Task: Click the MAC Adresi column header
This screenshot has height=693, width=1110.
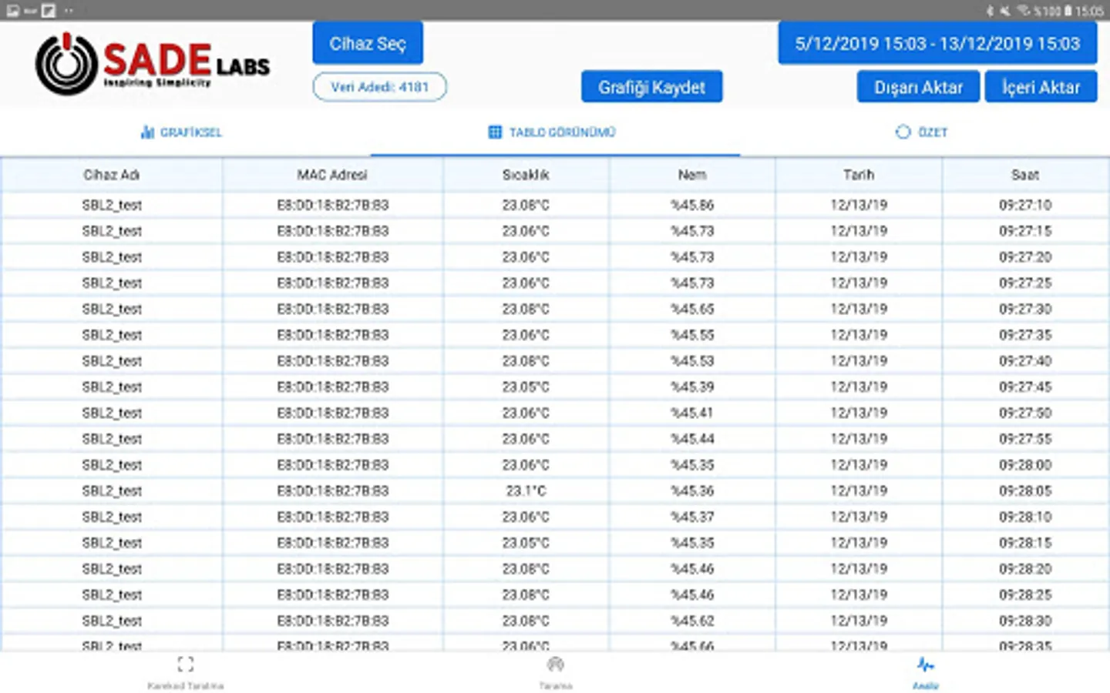Action: 332,175
